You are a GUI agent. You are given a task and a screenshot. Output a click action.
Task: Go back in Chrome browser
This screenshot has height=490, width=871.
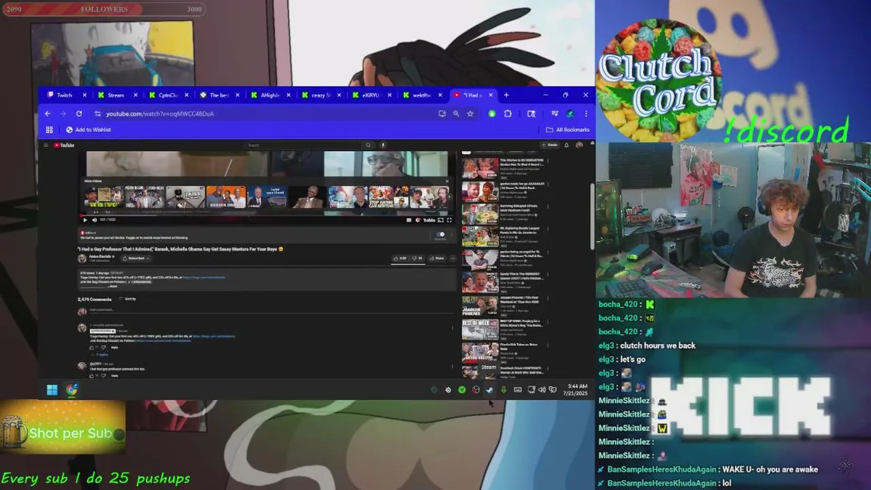click(48, 114)
